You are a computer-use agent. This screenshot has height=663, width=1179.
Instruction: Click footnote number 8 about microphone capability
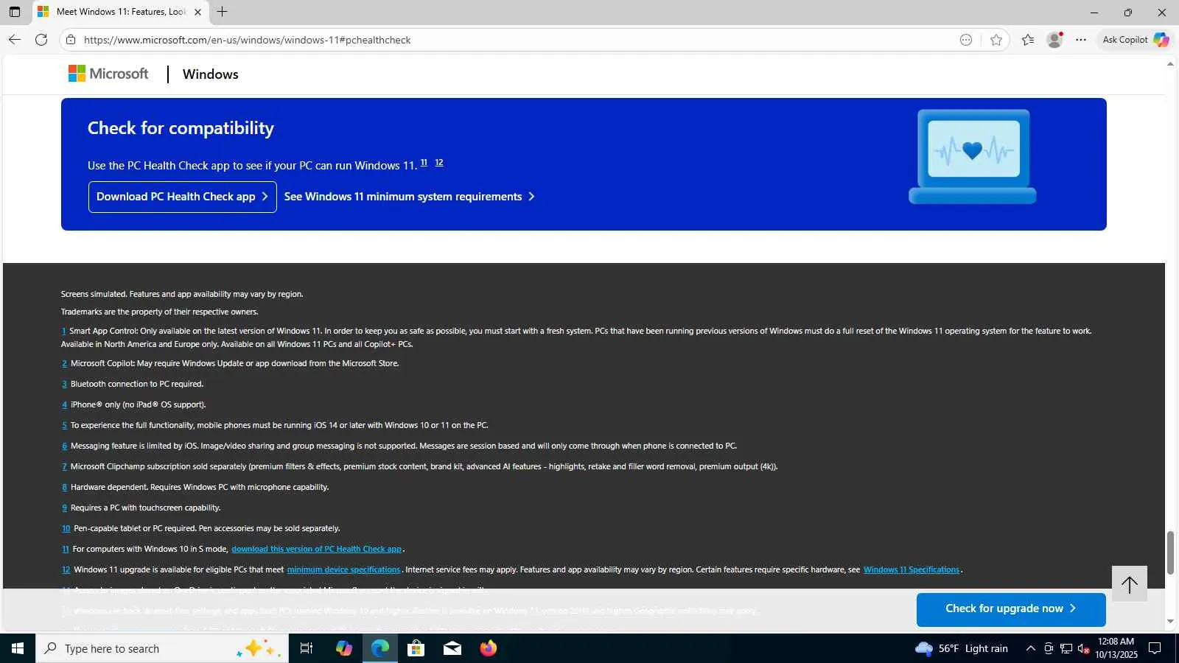click(x=64, y=488)
